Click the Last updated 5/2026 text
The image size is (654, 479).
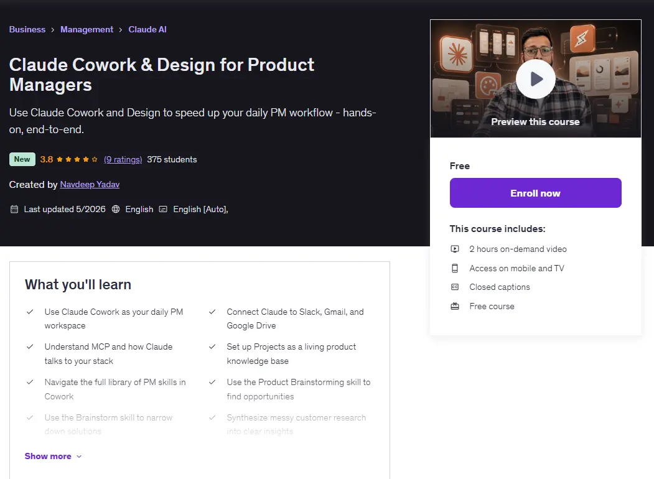pos(65,209)
